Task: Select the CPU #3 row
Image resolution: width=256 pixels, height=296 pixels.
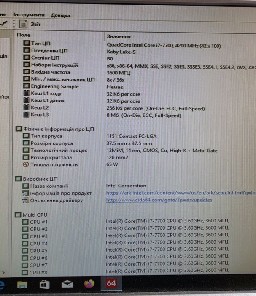Action: tap(125, 236)
